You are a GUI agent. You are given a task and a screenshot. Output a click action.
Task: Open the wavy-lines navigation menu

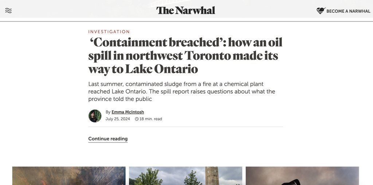click(8, 11)
